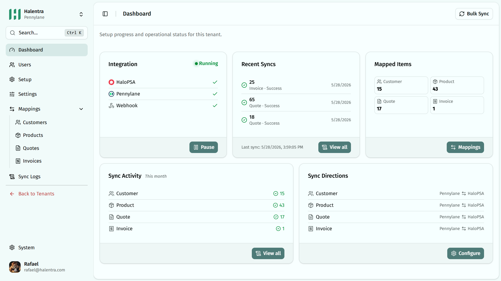This screenshot has width=501, height=281.
Task: Click 'This month' label
Action: pyautogui.click(x=156, y=176)
